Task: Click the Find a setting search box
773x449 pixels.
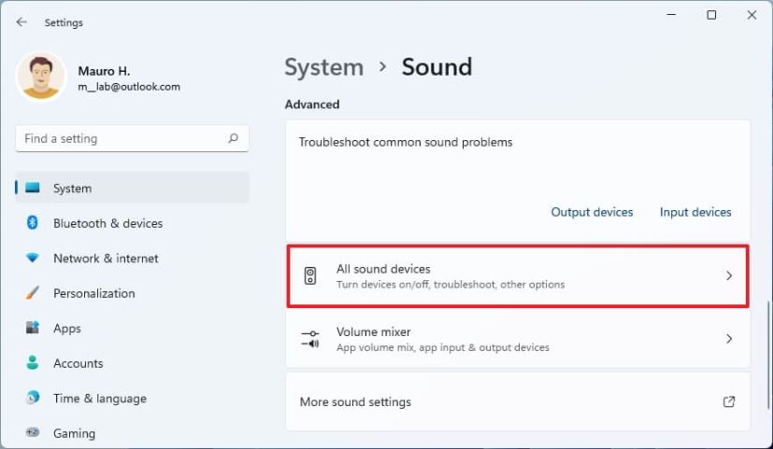Action: 122,138
